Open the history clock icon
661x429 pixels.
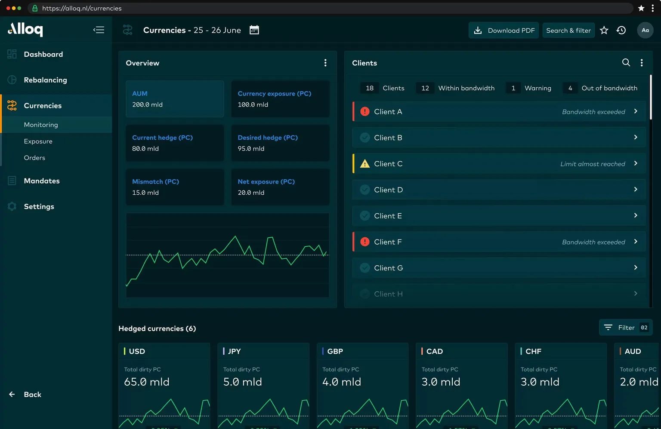(x=621, y=30)
